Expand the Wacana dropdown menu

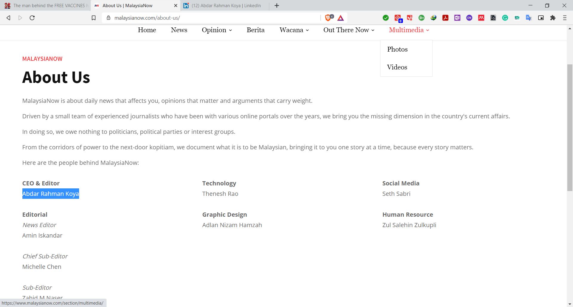[294, 30]
